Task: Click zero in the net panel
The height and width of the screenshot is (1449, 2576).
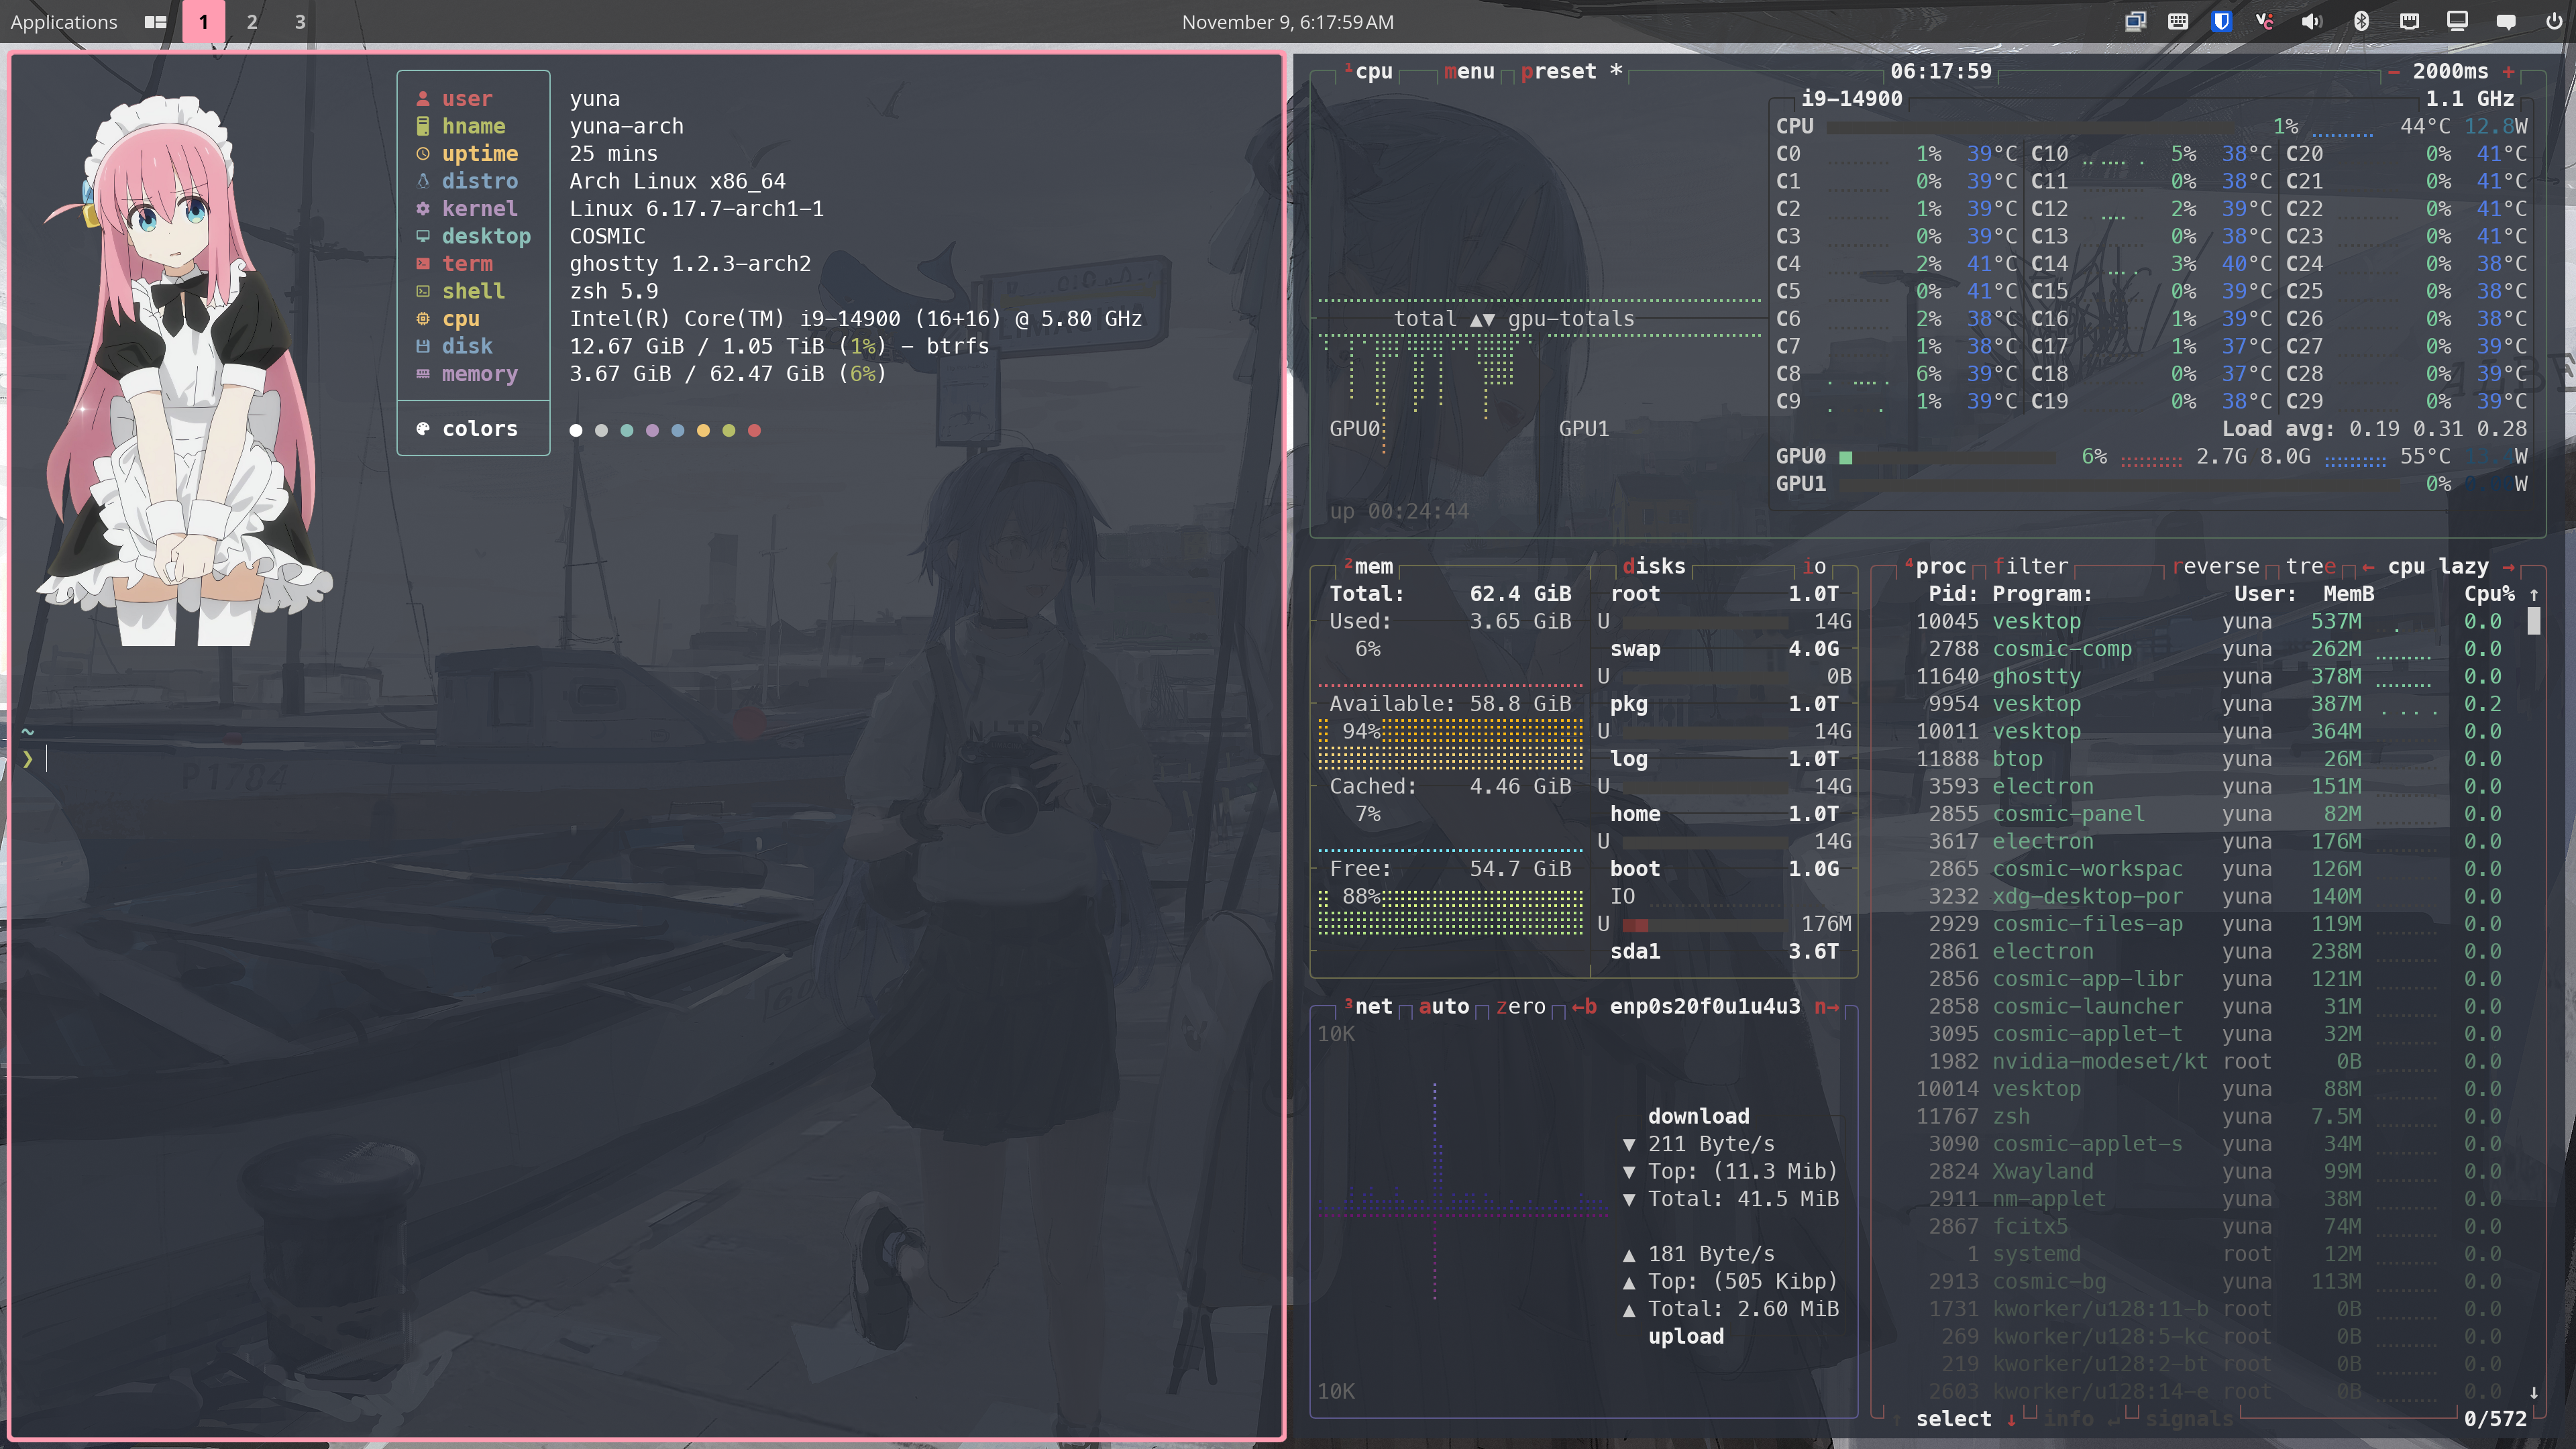Action: coord(1521,1006)
